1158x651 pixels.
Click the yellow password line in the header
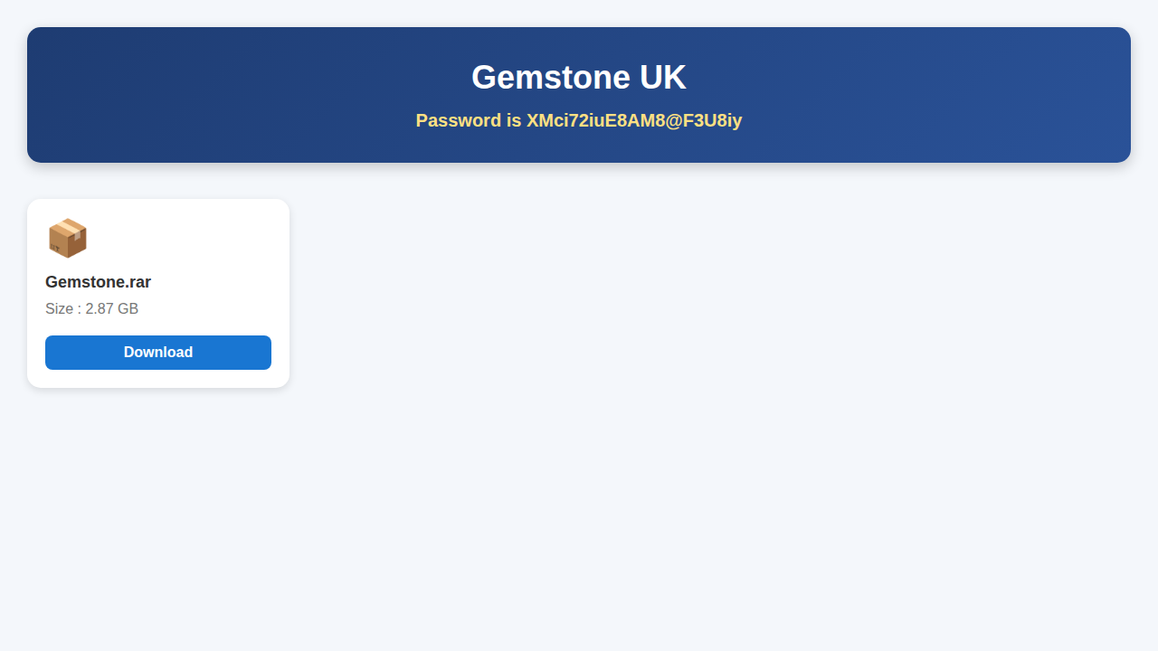coord(579,120)
